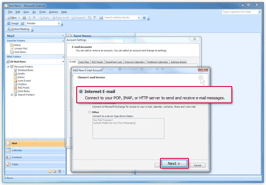Image resolution: width=266 pixels, height=185 pixels.
Task: Open the Address Book icon
Action: [x=101, y=18]
